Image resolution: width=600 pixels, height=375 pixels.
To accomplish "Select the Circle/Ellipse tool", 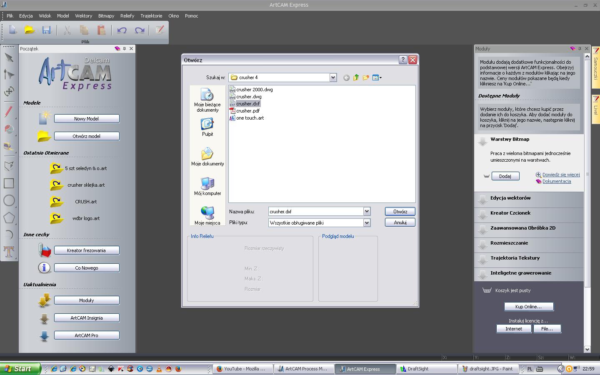I will tap(9, 200).
